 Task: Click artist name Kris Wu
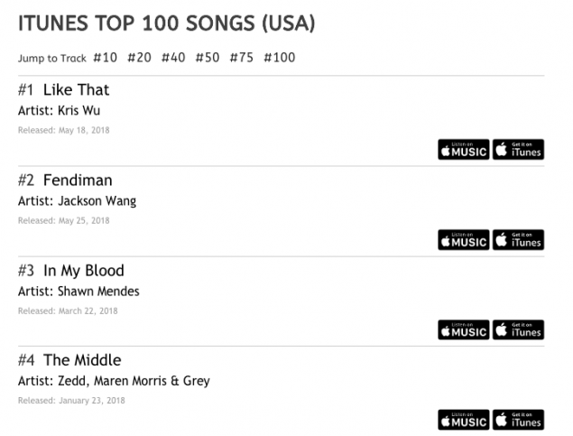80,110
